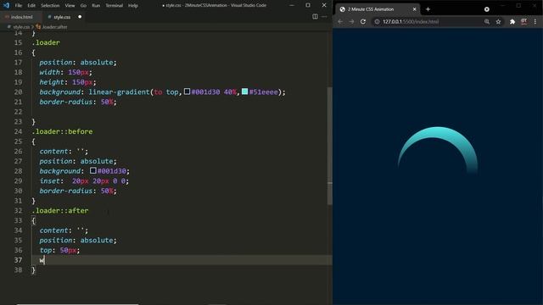Open the browser extensions puzzle icon

512,21
